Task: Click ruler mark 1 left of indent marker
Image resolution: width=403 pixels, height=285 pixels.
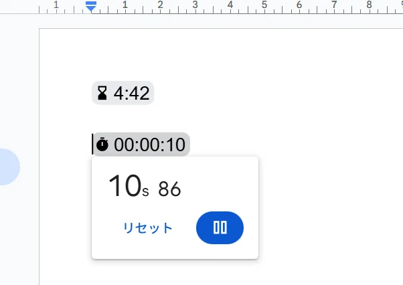Action: [x=56, y=5]
